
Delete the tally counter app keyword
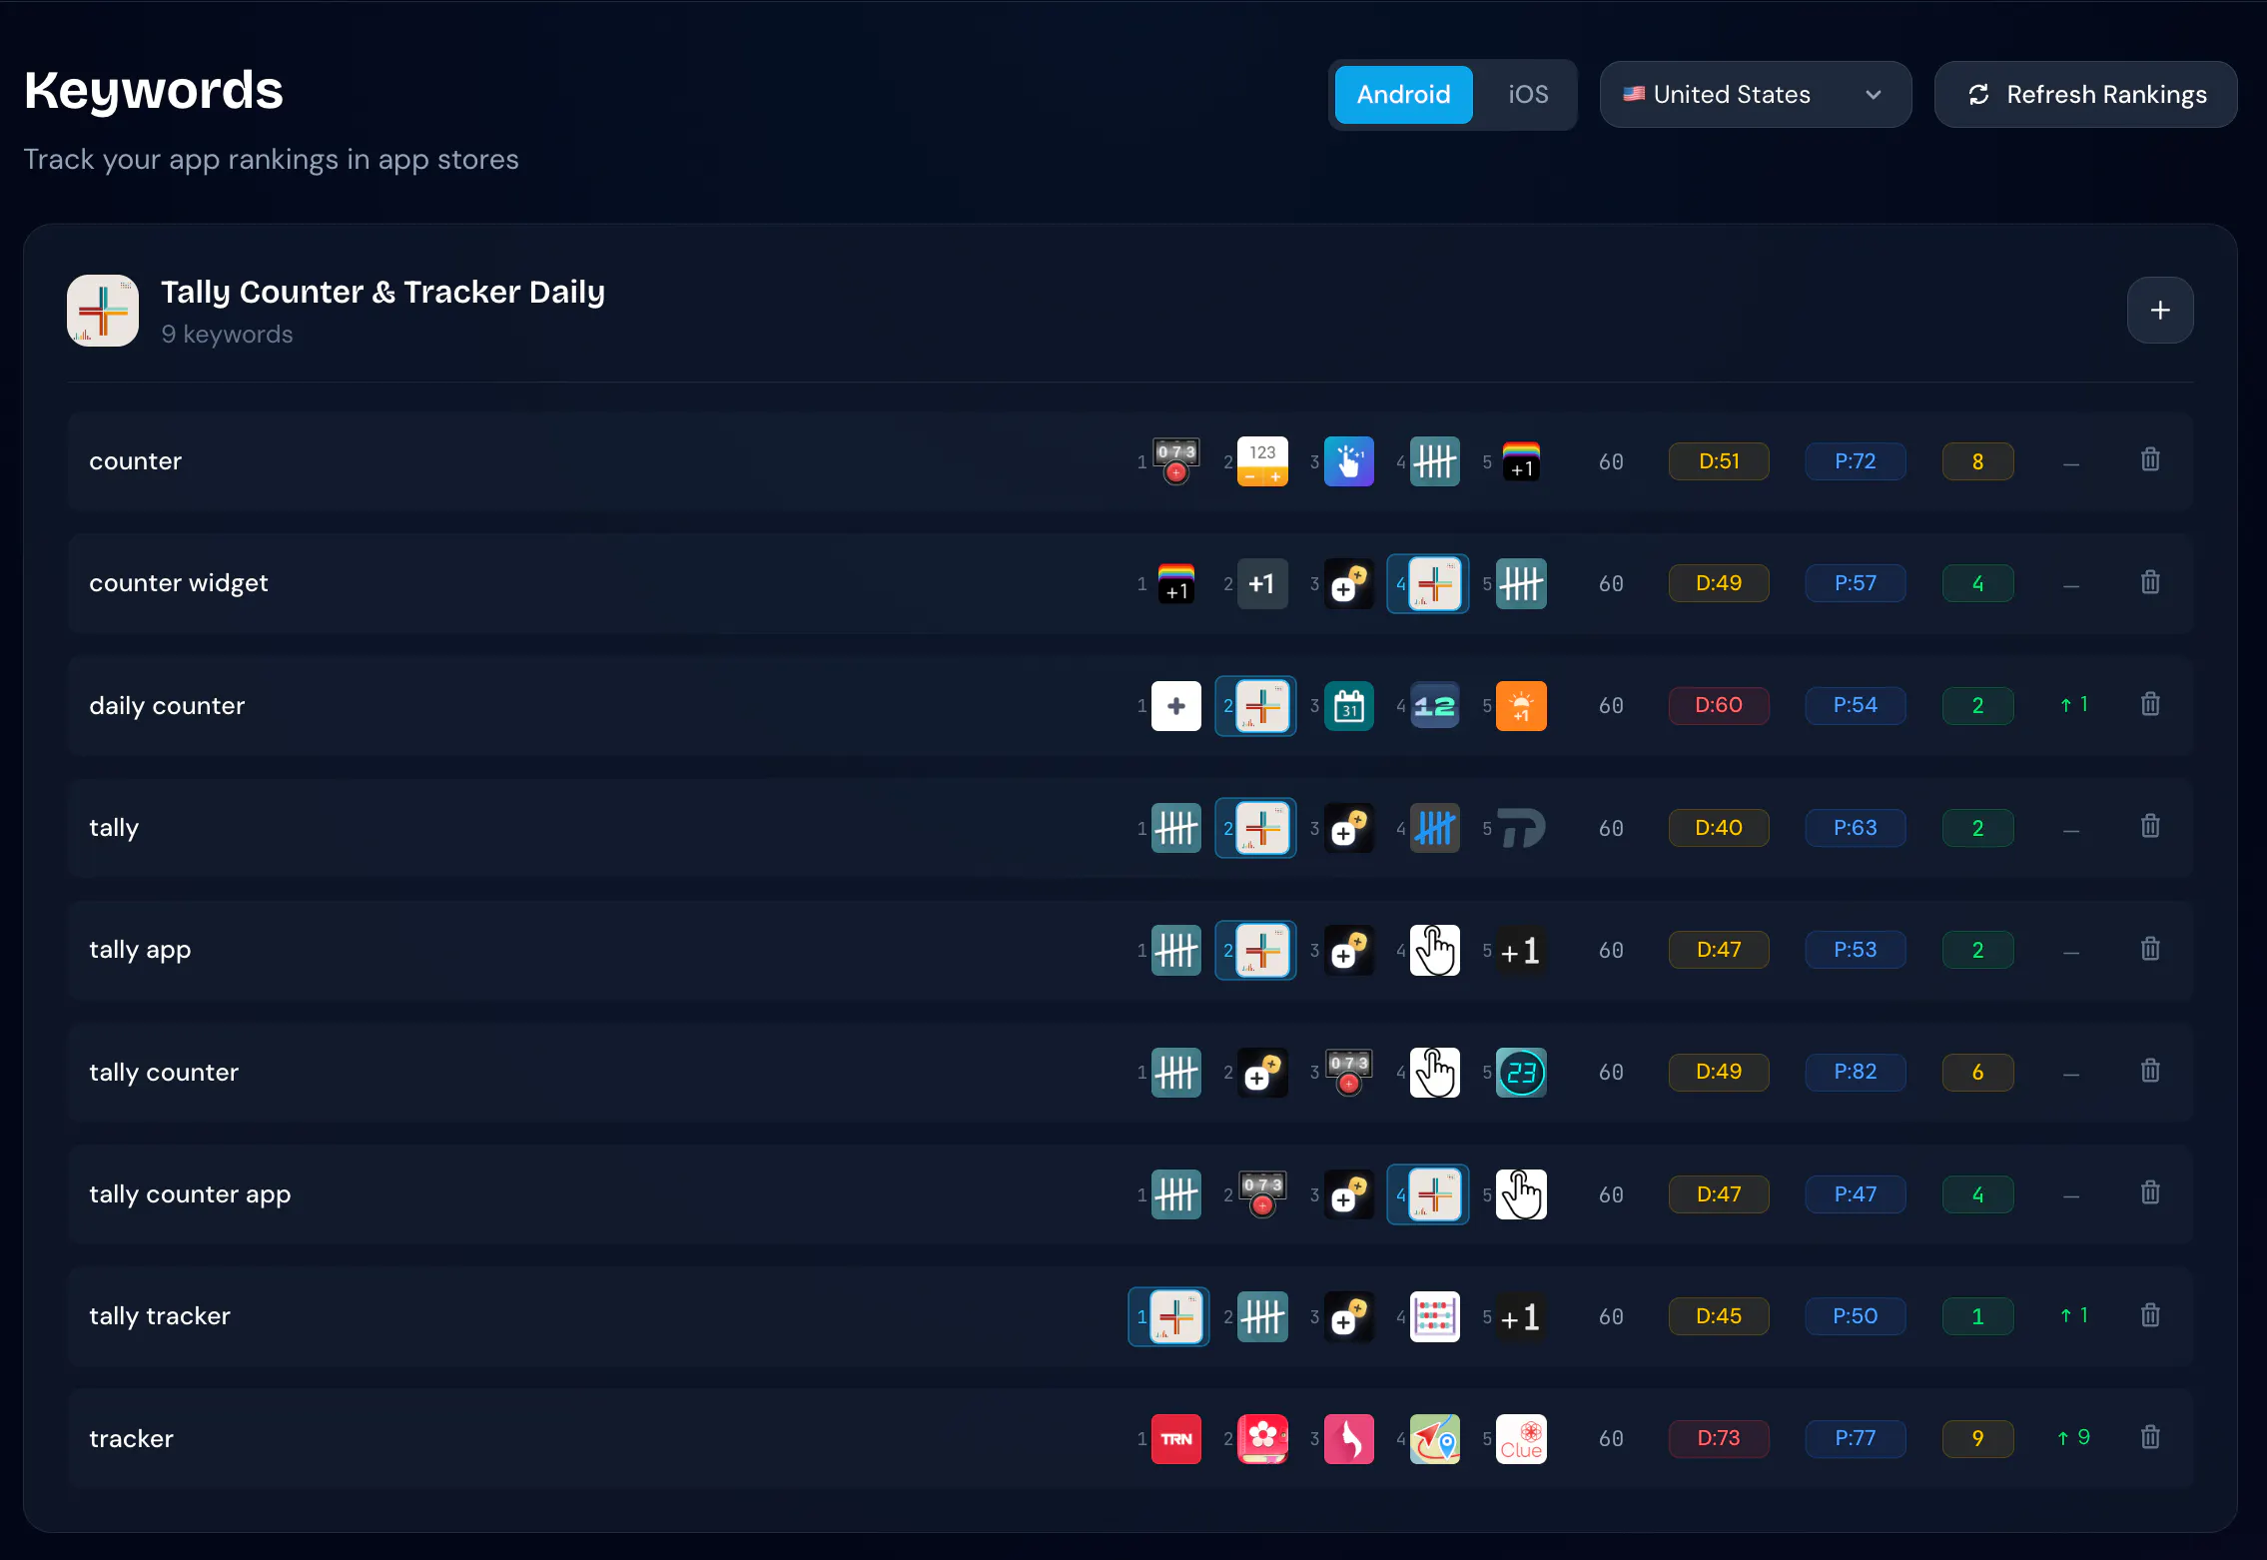tap(2150, 1193)
